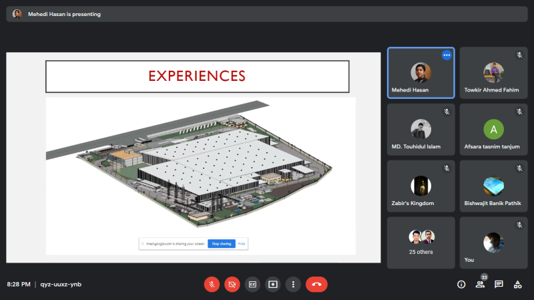Open the 25 others tile

[421, 242]
